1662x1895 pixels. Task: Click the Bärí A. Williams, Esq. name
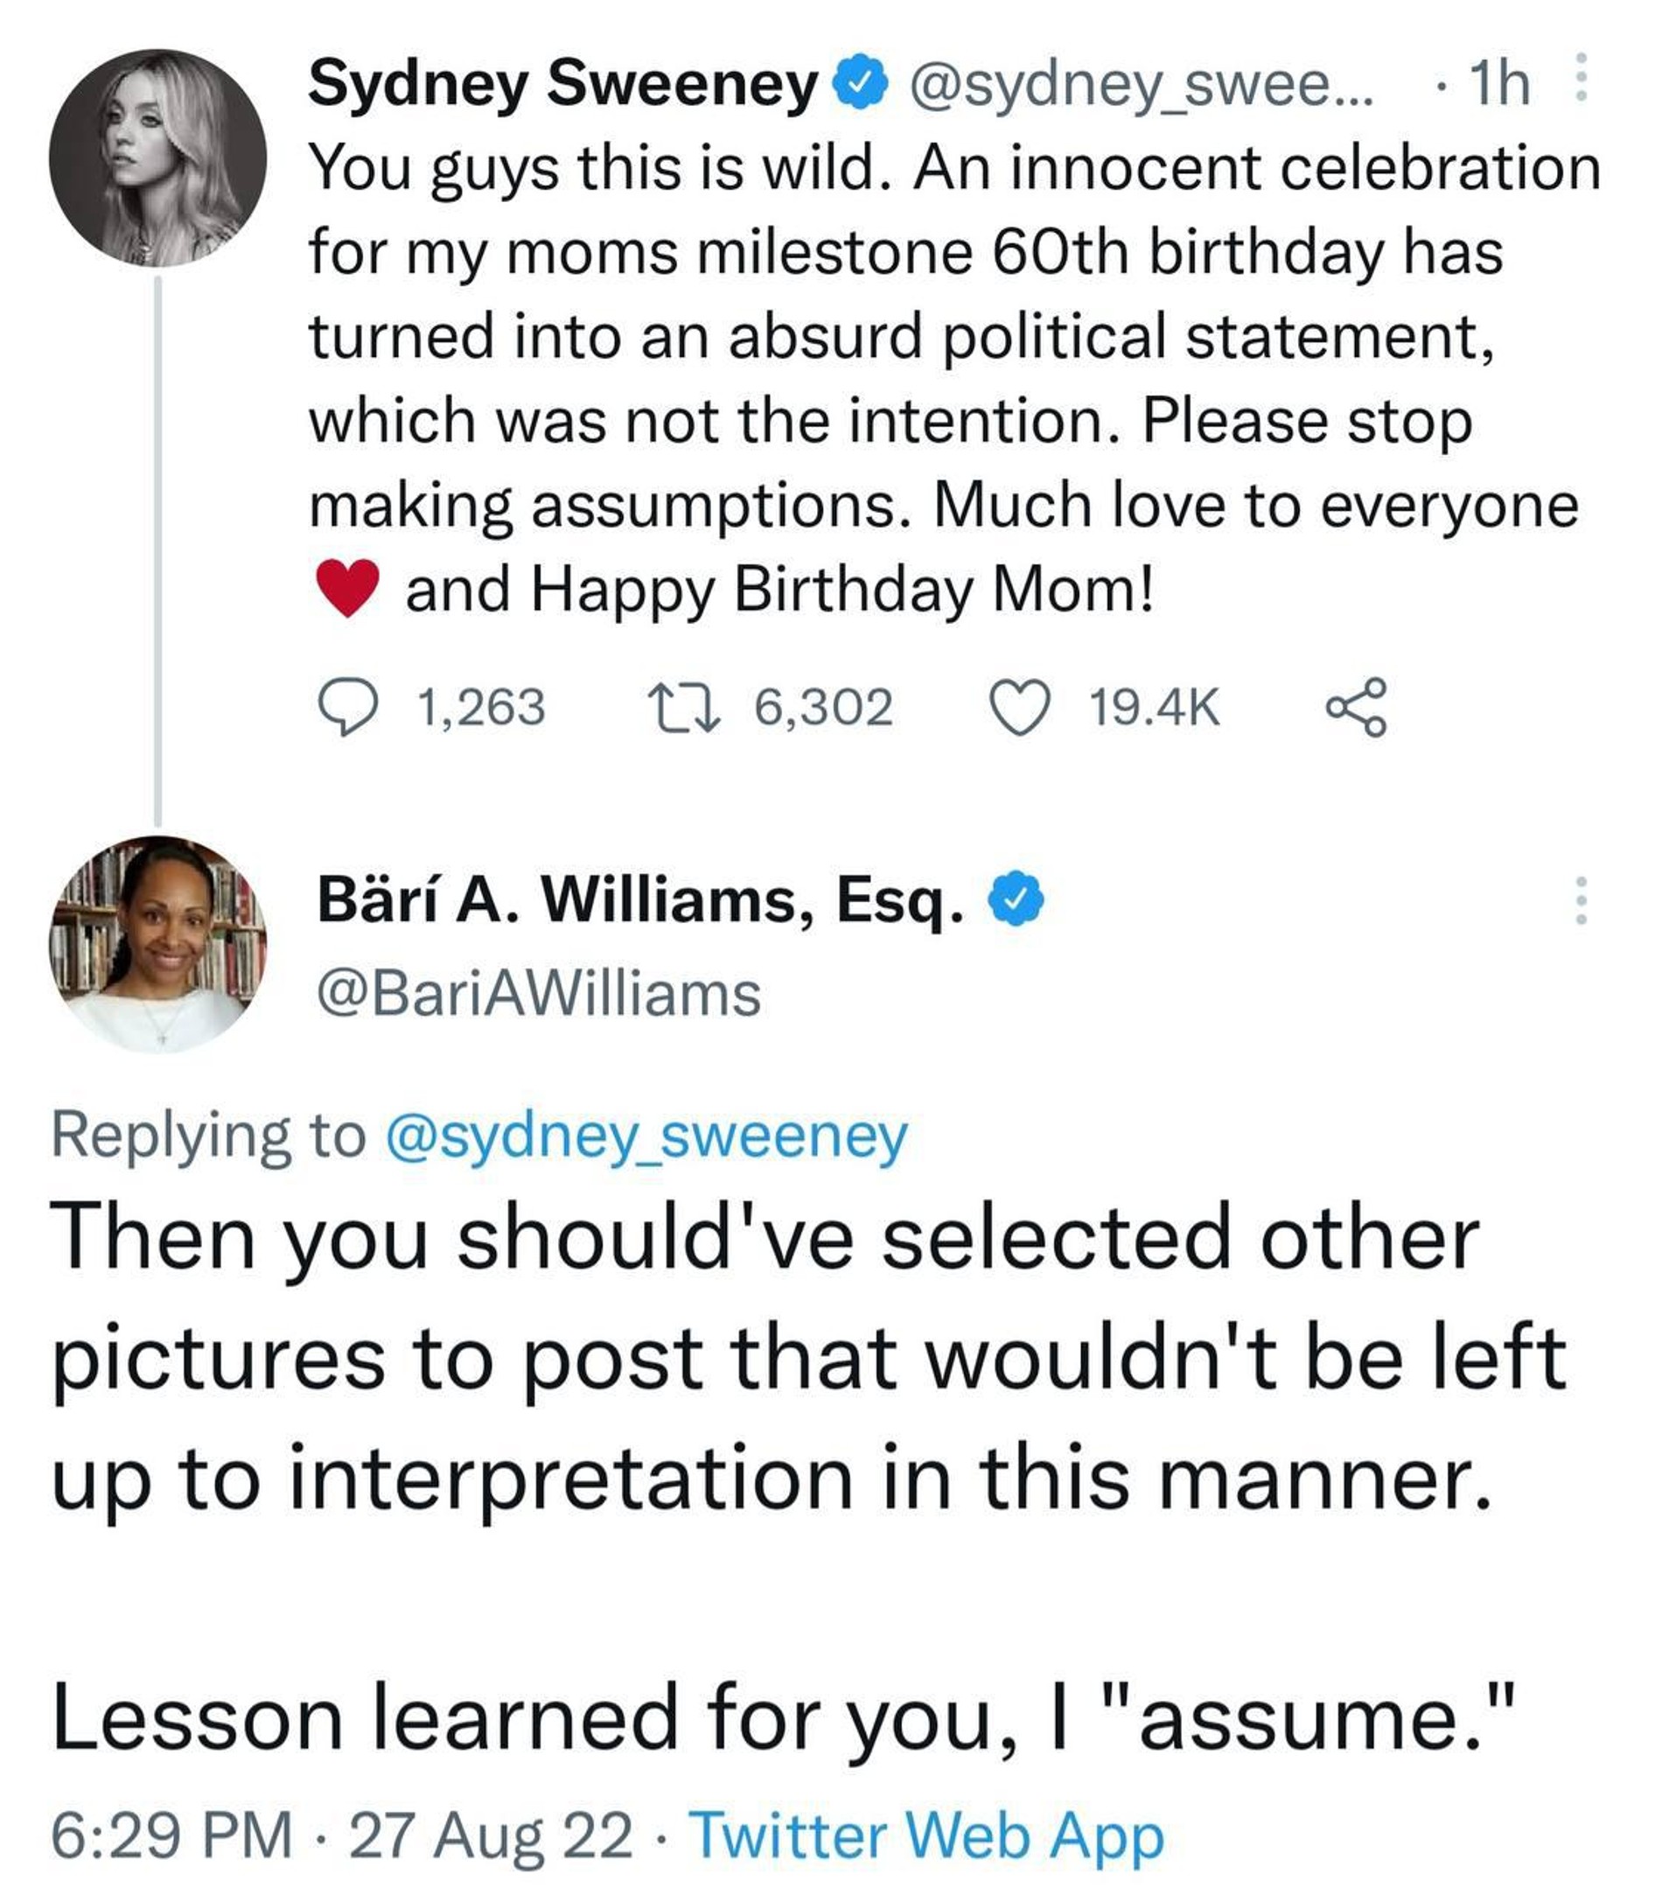click(641, 899)
